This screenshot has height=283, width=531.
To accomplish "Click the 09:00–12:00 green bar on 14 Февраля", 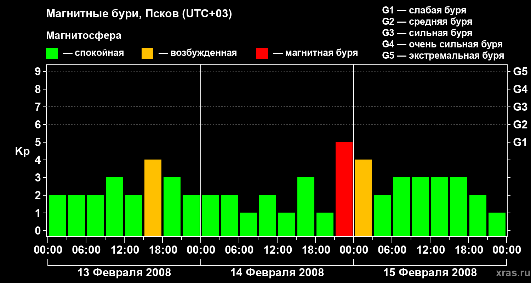I will point(268,215).
